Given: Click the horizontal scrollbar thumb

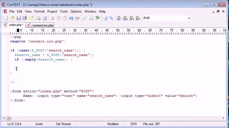Looking at the screenshot, I should pyautogui.click(x=9, y=118).
